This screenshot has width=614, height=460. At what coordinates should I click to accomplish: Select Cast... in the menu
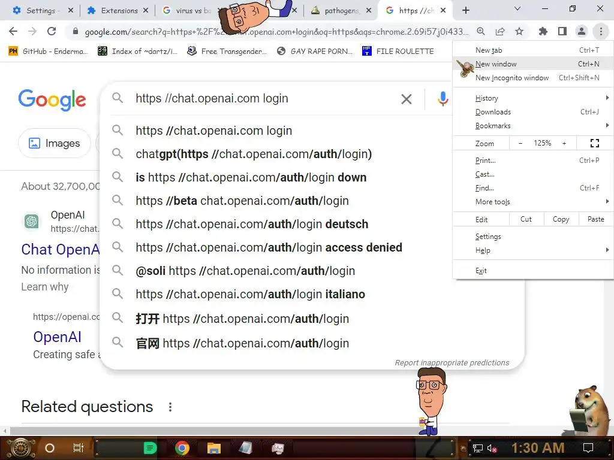point(533,174)
